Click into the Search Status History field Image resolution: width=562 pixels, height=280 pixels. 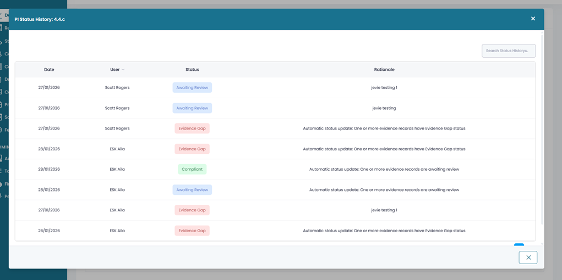click(508, 51)
